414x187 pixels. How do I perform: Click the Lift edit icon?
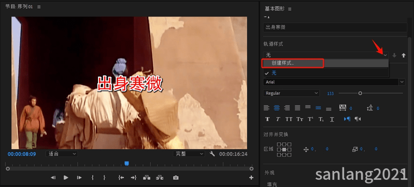pyautogui.click(x=147, y=178)
